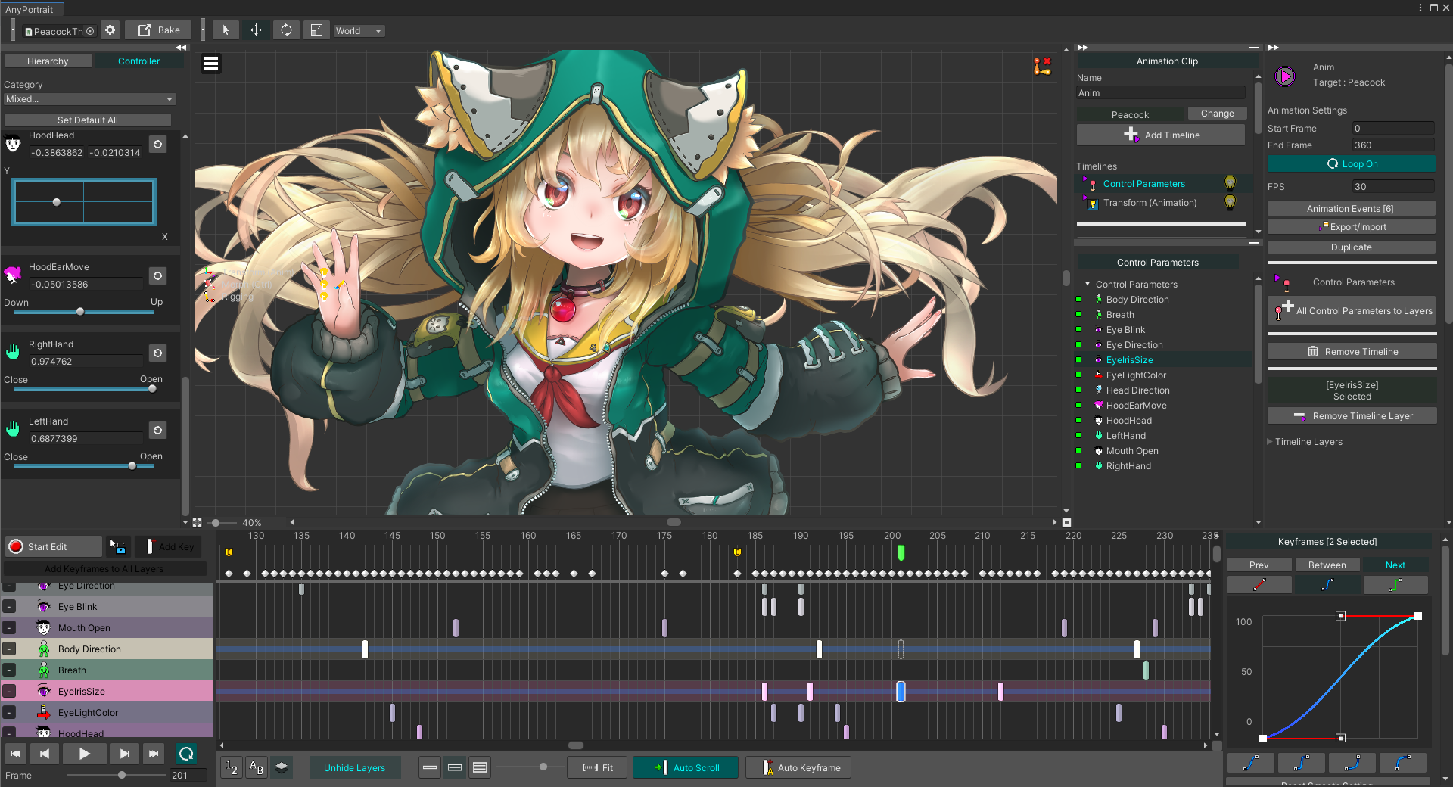
Task: Click the Unhide Layers button
Action: click(355, 767)
